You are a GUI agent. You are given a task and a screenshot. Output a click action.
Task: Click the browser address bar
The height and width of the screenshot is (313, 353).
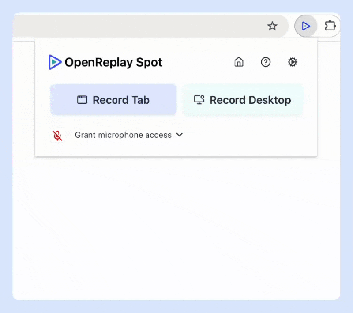tap(150, 26)
